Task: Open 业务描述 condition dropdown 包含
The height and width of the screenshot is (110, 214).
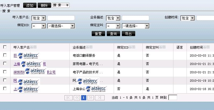Action: pos(113,18)
